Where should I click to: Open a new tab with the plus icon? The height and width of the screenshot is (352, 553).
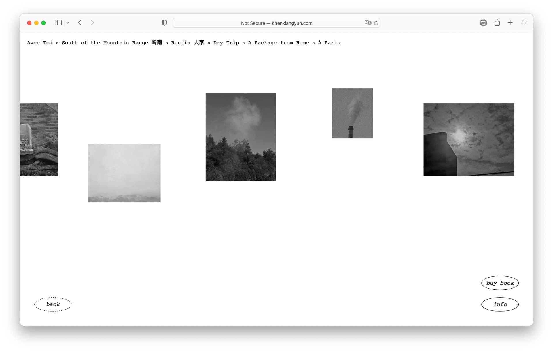pos(510,23)
